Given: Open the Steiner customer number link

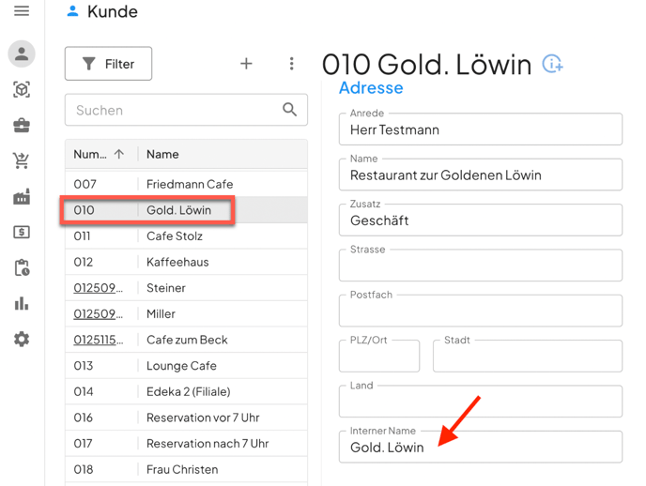Looking at the screenshot, I should [98, 288].
